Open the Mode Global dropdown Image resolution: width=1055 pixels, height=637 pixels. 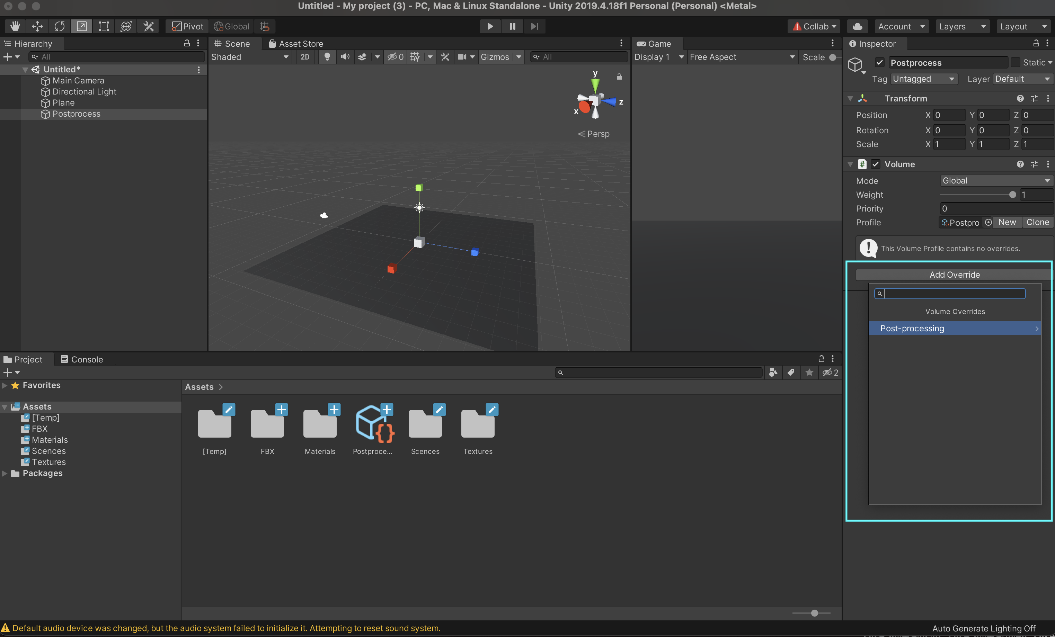(x=995, y=181)
